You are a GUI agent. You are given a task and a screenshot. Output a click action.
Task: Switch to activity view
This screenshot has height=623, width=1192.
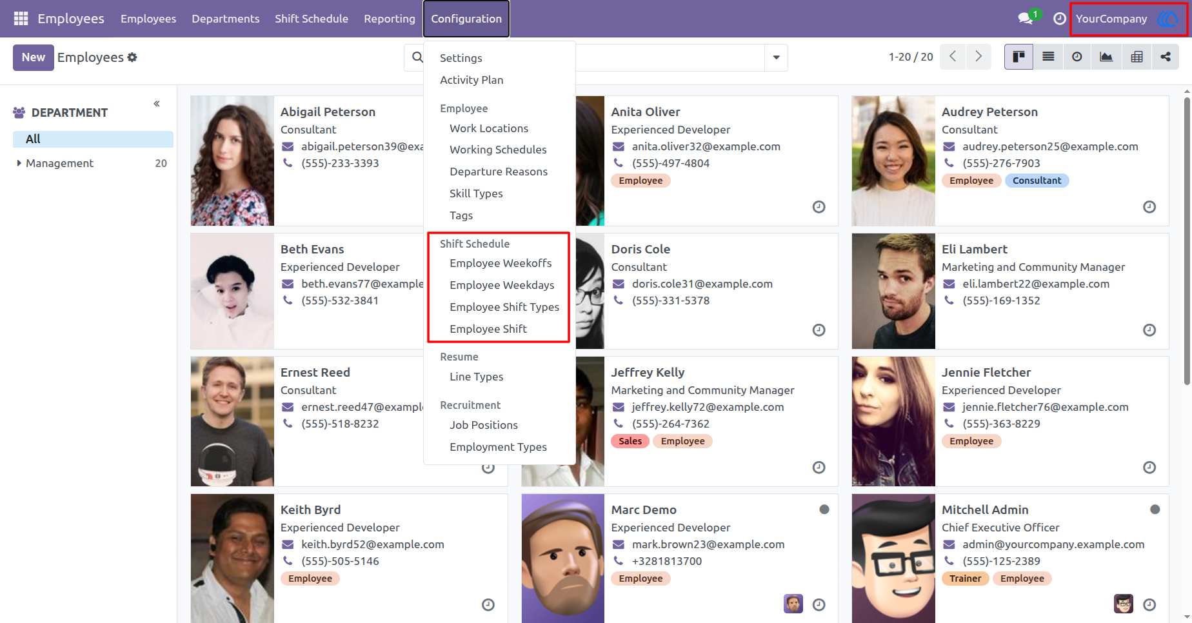tap(1077, 57)
